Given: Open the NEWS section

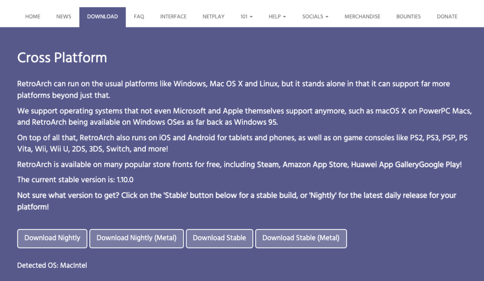Looking at the screenshot, I should click(63, 17).
